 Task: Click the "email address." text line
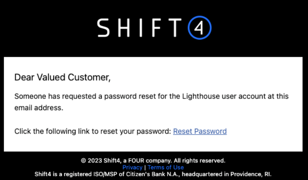tap(38, 108)
